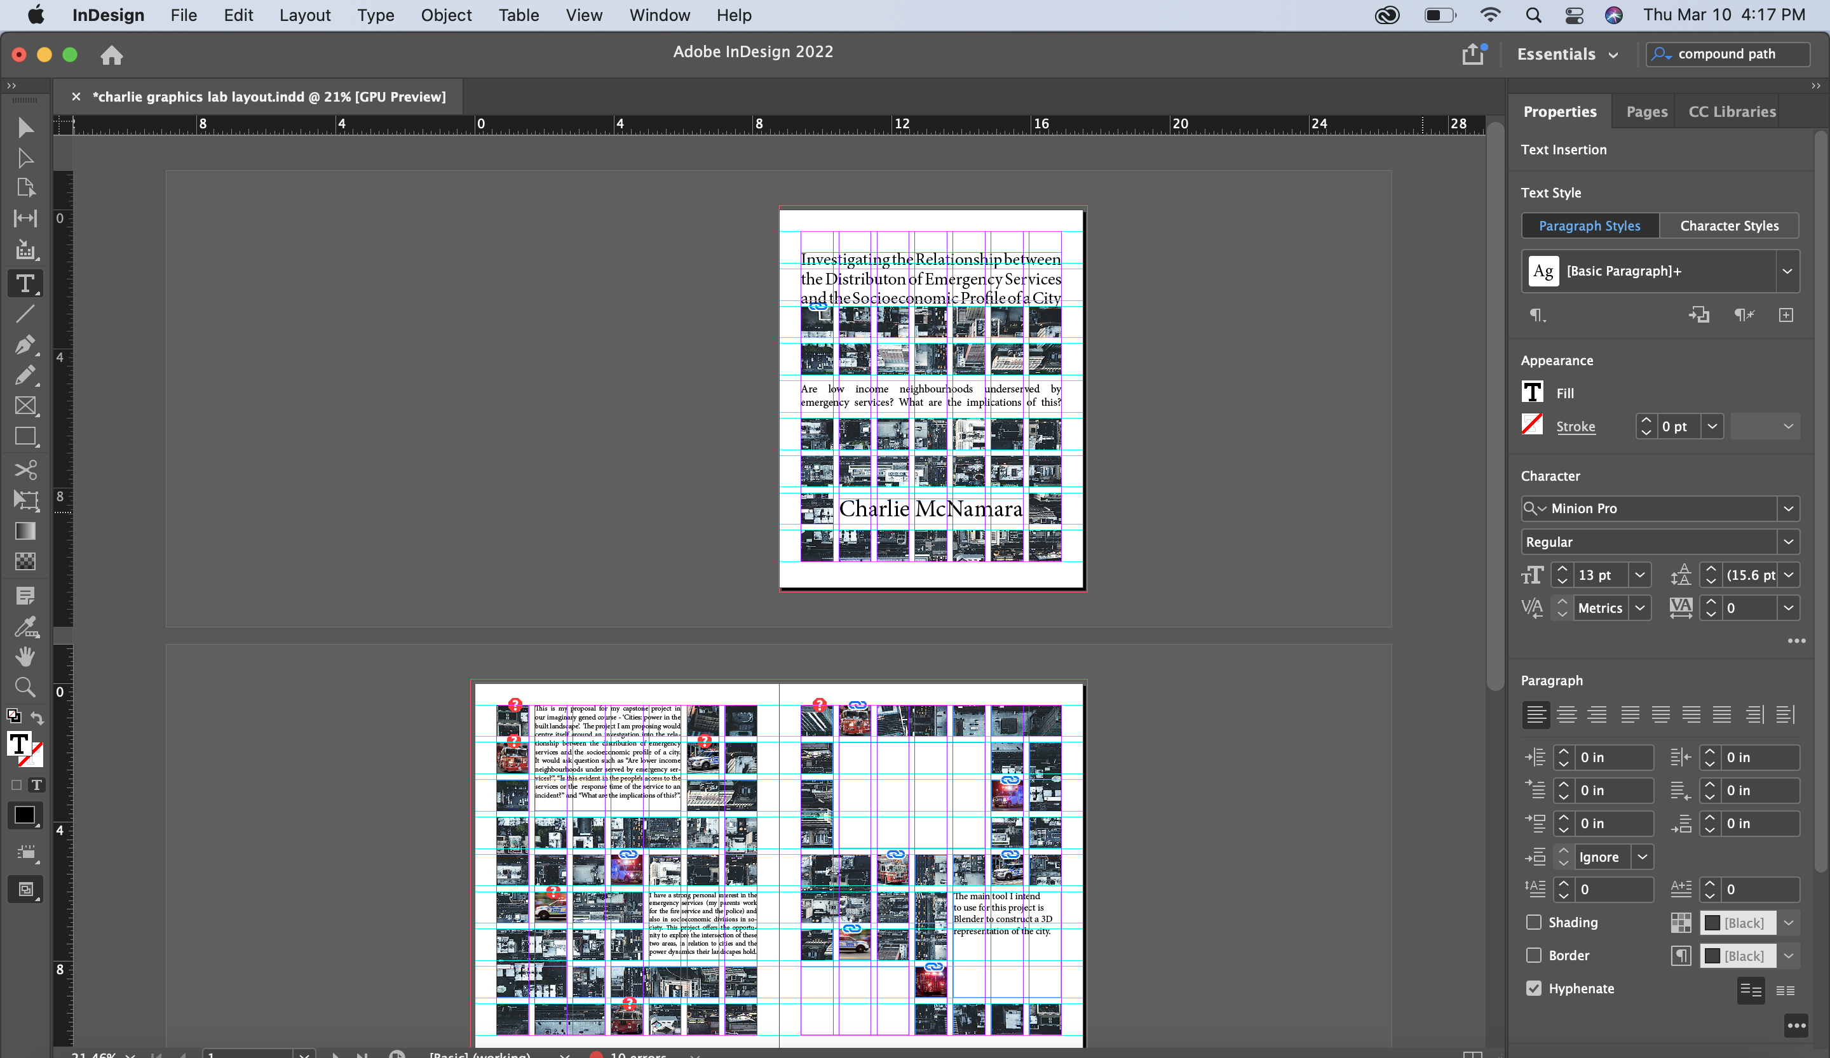1830x1058 pixels.
Task: Activate the Pen tool
Action: pyautogui.click(x=25, y=345)
